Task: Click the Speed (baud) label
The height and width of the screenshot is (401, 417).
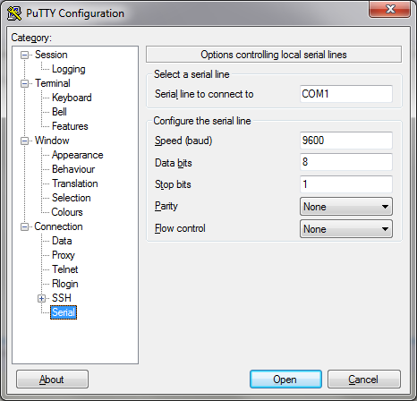Action: point(183,141)
